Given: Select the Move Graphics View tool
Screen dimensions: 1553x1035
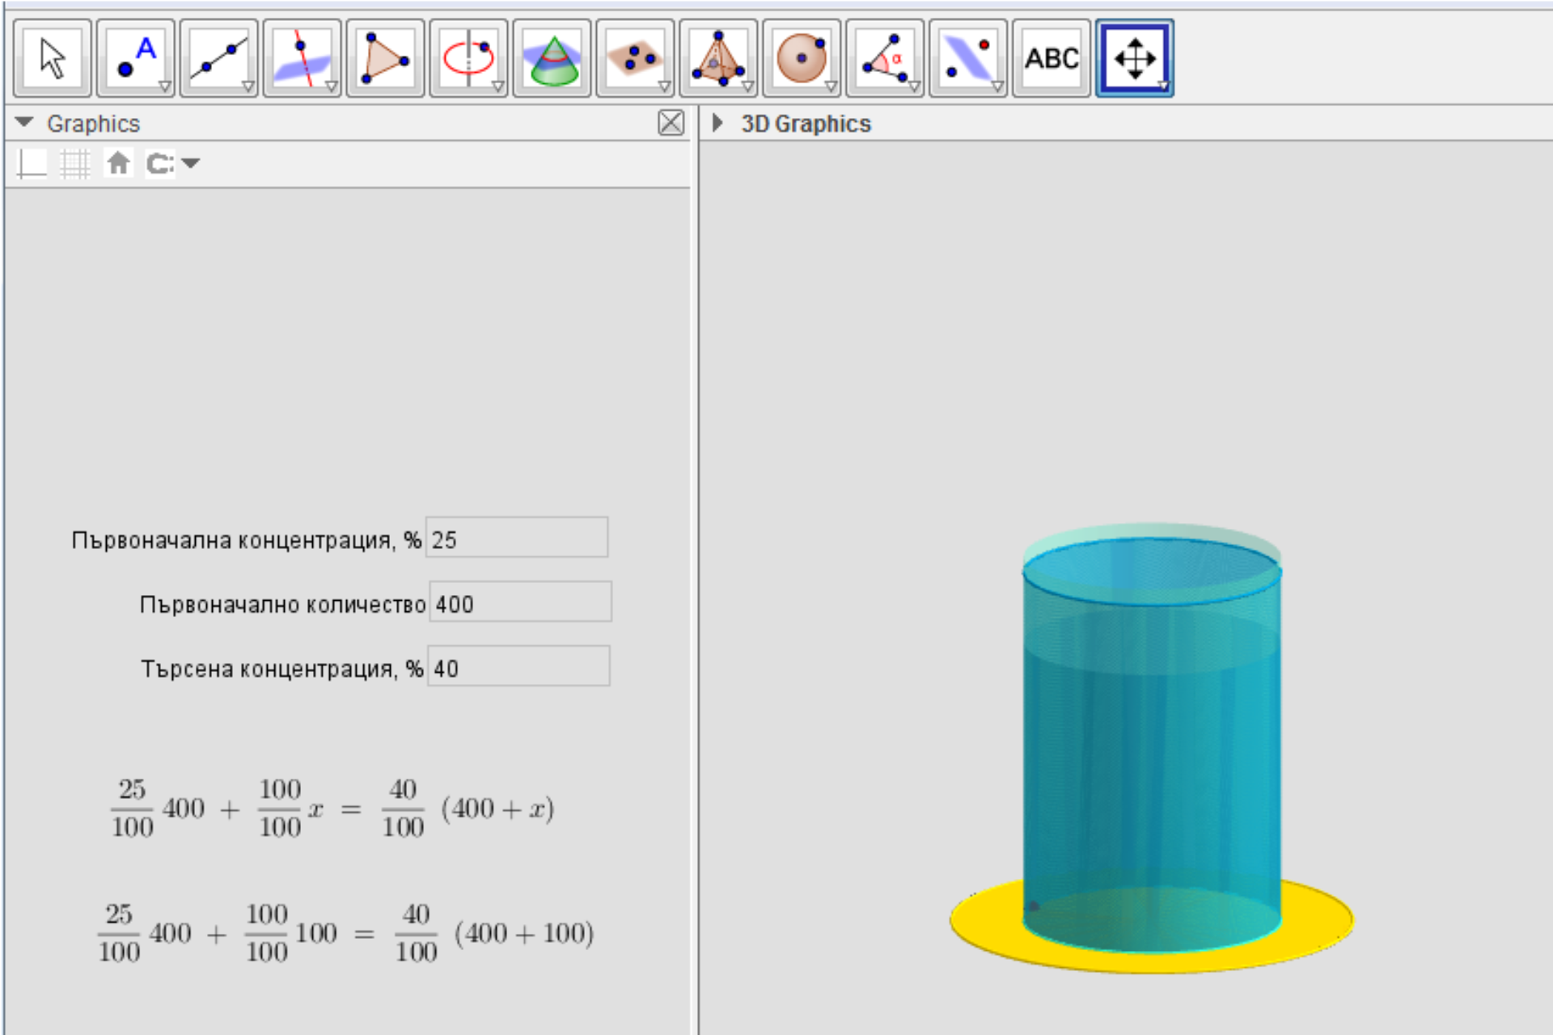Looking at the screenshot, I should [1136, 58].
